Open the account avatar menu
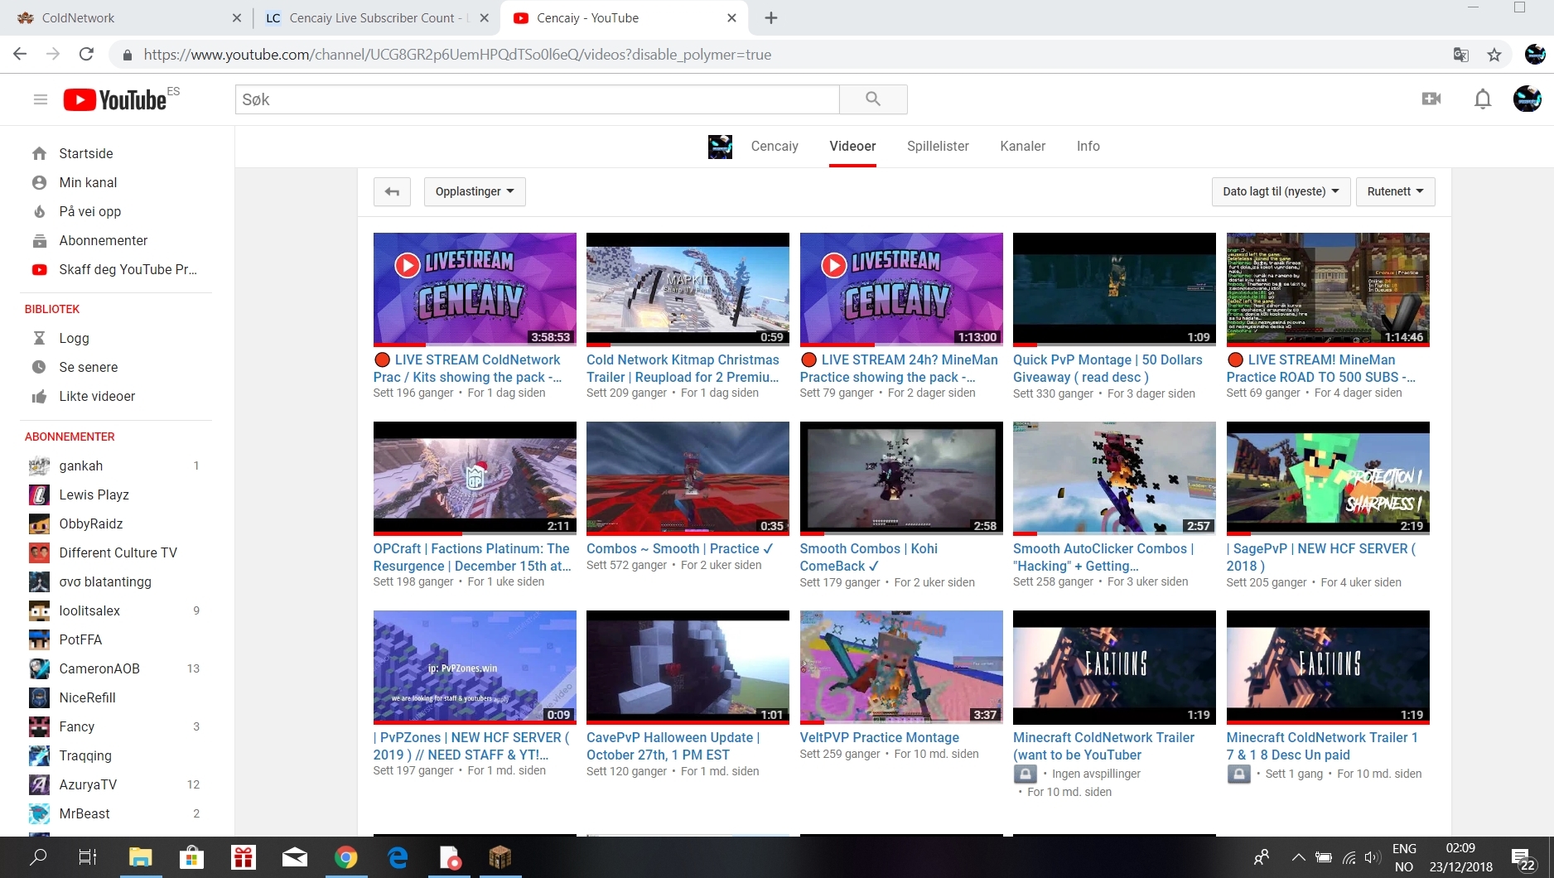Screen dimensions: 1554x878 coord(1527,99)
